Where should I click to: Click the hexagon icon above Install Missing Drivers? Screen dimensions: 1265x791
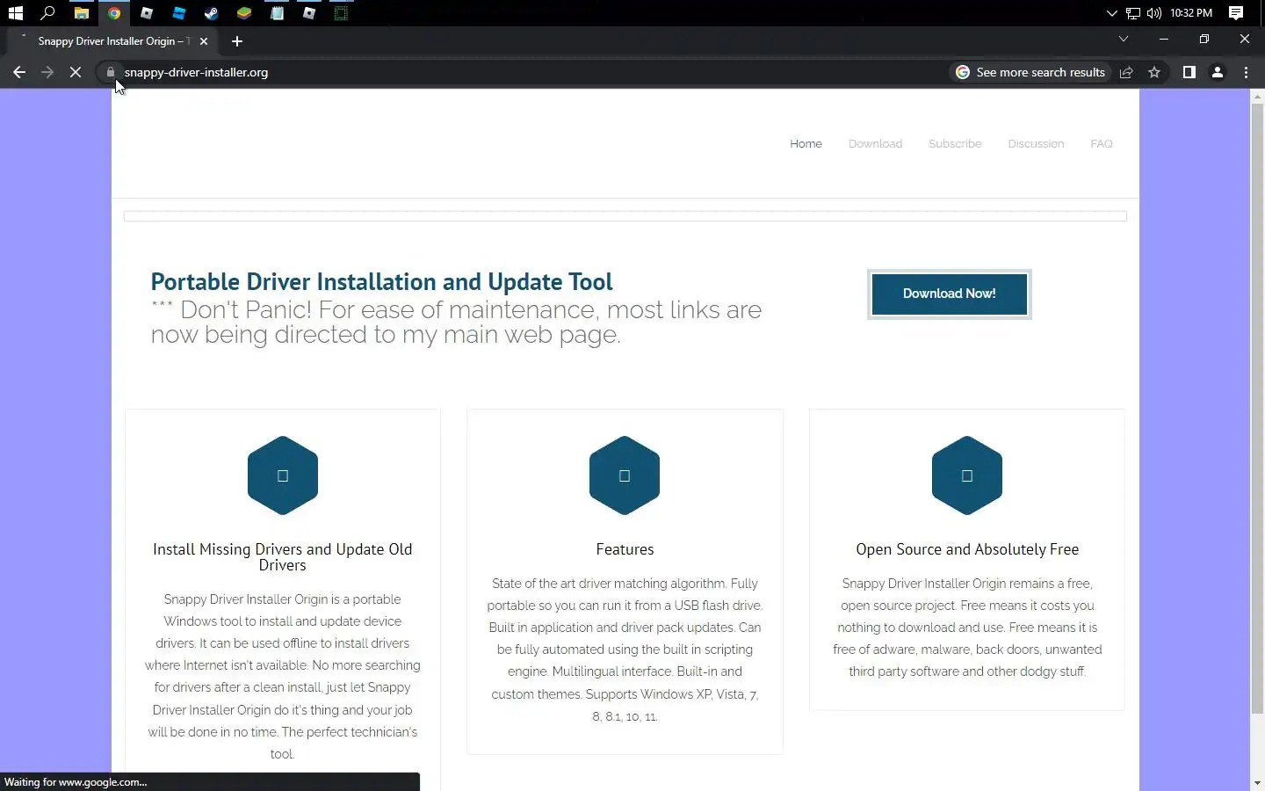tap(283, 475)
